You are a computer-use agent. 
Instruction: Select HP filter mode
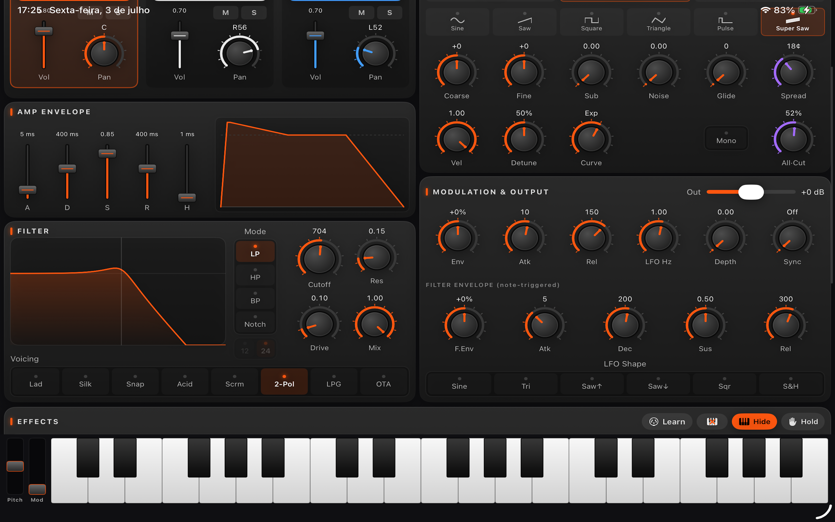click(x=255, y=275)
